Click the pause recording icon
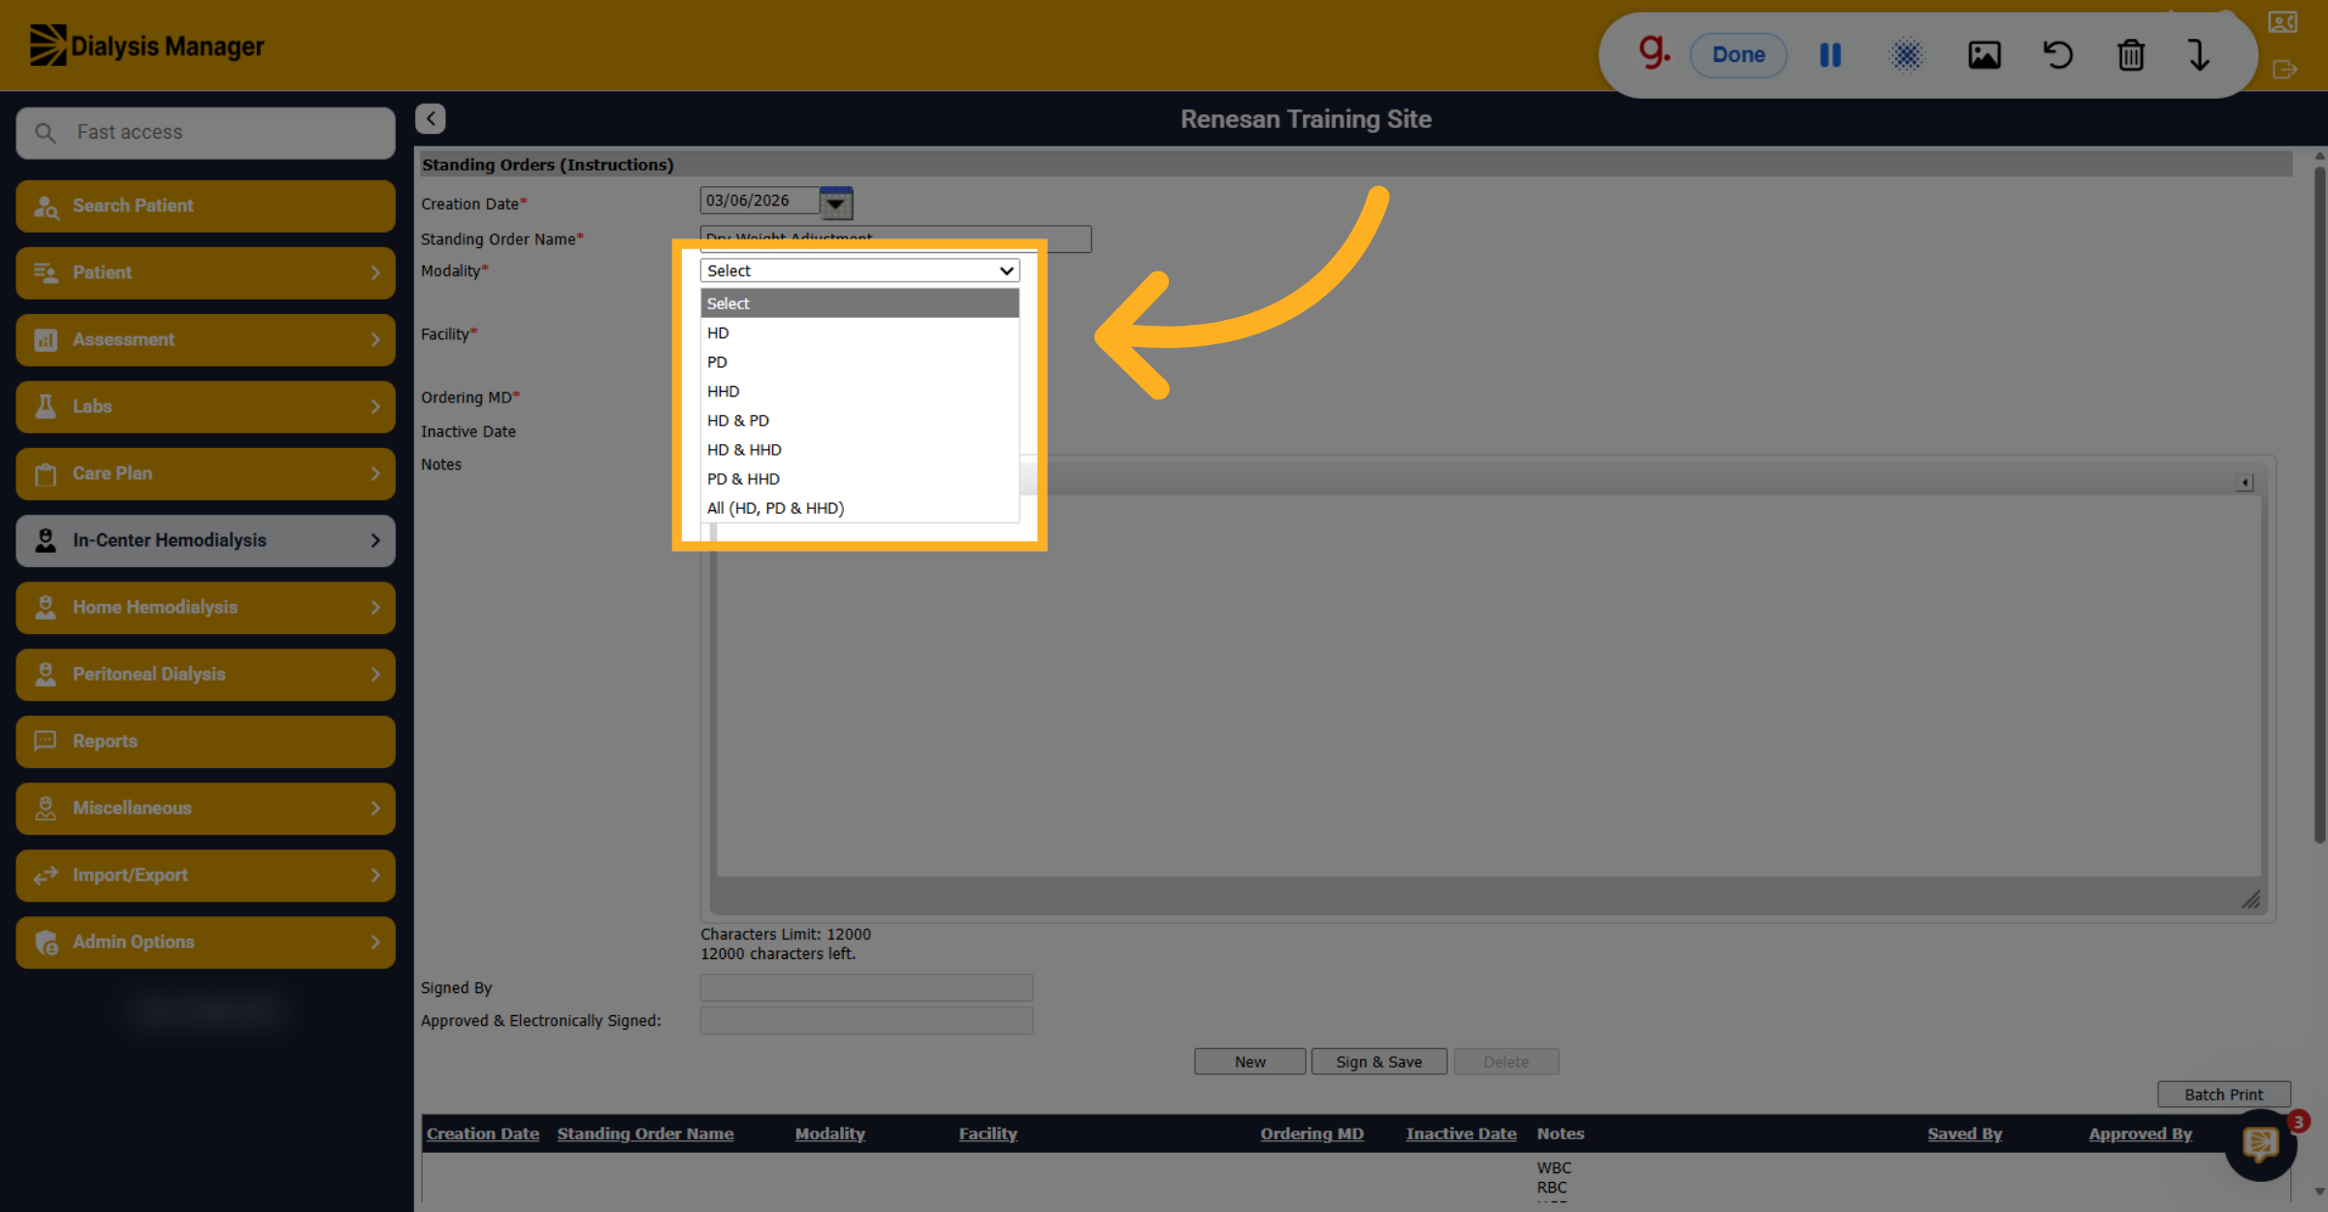 tap(1830, 55)
